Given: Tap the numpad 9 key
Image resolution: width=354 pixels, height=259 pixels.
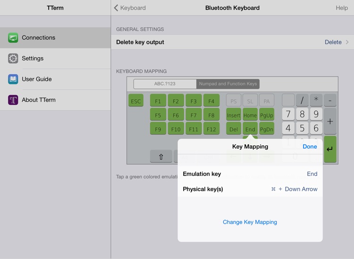Looking at the screenshot, I should coord(316,114).
